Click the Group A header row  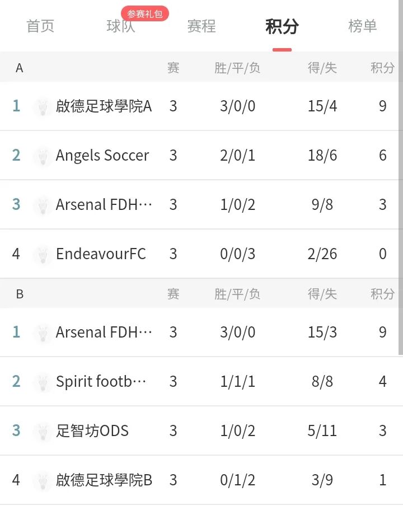[199, 68]
